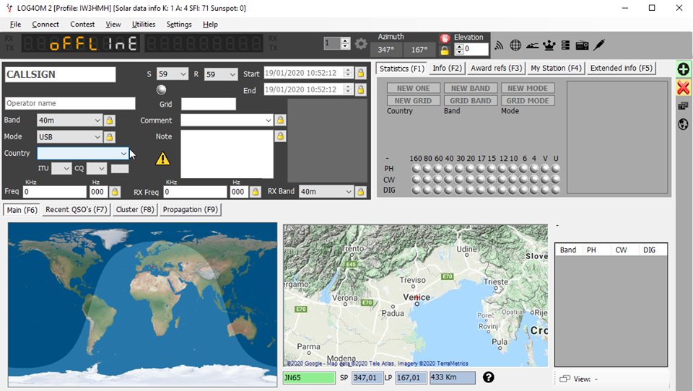Click the red X clear fields icon
Viewport: 693px width, 391px height.
click(x=684, y=87)
